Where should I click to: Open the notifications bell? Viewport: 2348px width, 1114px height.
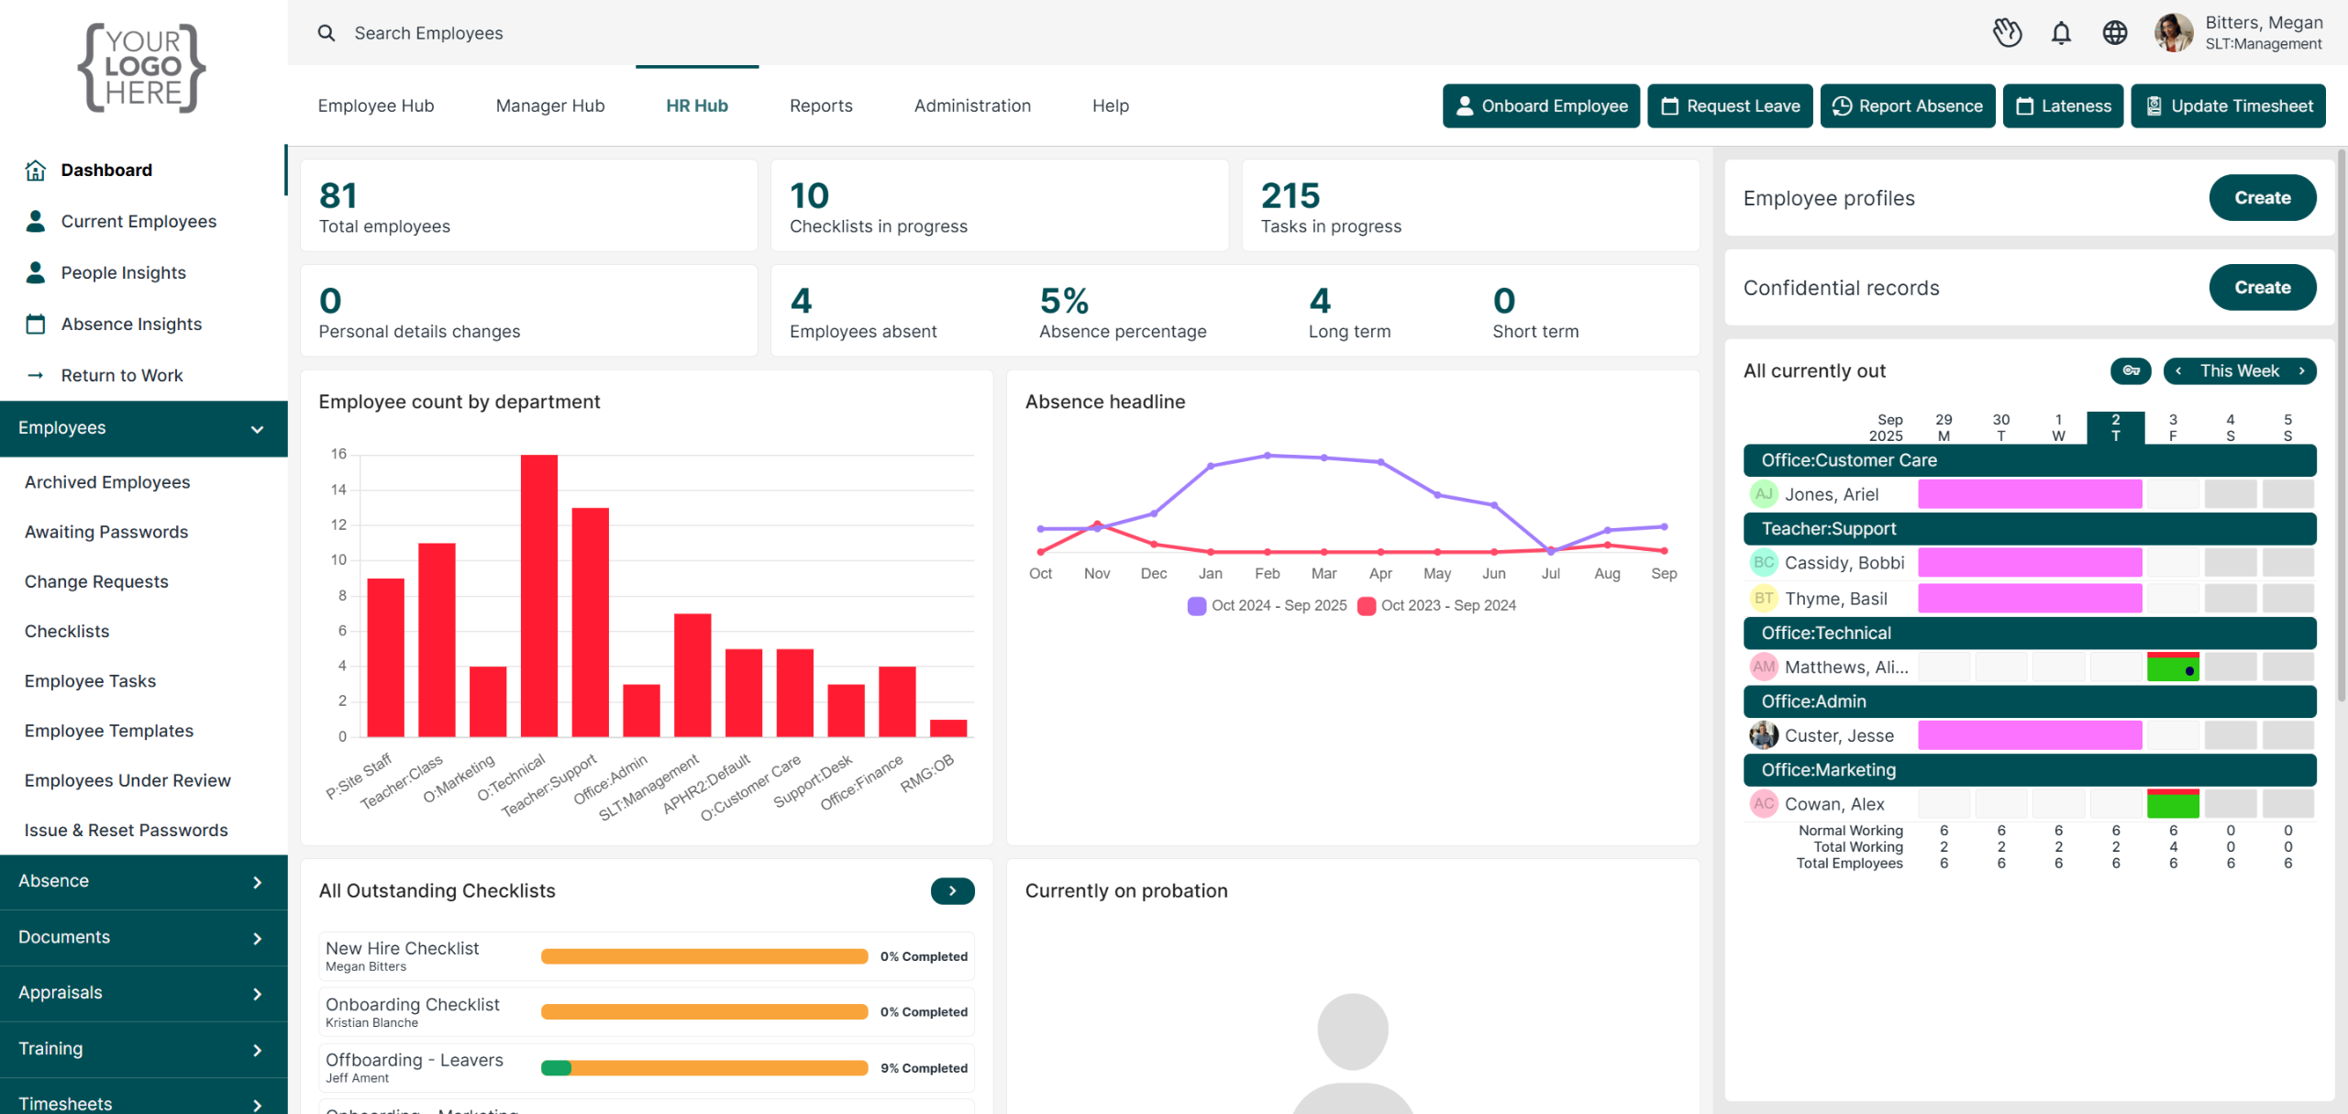(x=2061, y=33)
